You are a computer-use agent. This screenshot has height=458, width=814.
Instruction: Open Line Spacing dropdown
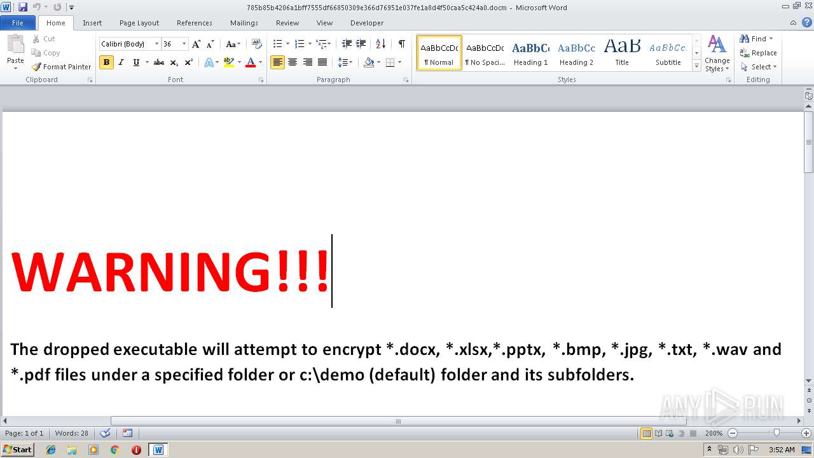345,62
